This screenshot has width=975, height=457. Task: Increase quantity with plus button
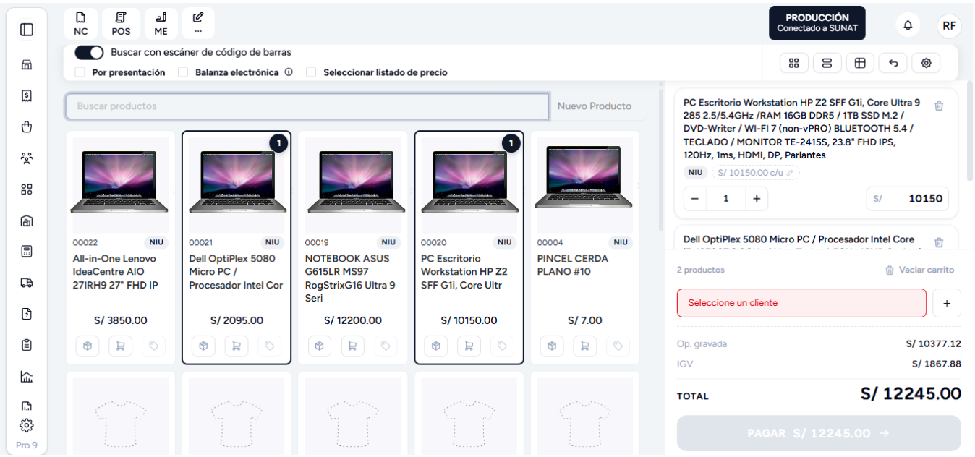[x=757, y=198]
